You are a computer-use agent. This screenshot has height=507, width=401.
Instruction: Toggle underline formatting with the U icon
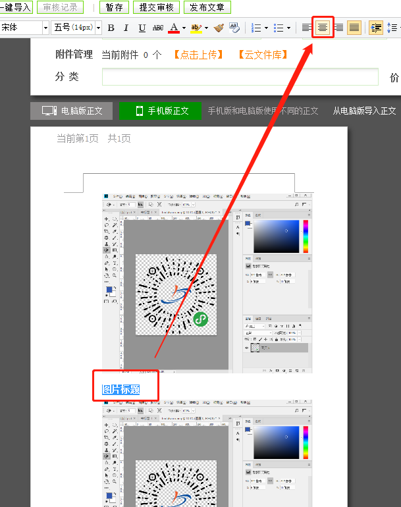(142, 28)
